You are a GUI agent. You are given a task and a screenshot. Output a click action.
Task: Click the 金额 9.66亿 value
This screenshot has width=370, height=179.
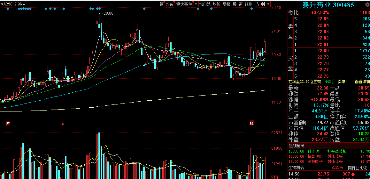pos(321,117)
